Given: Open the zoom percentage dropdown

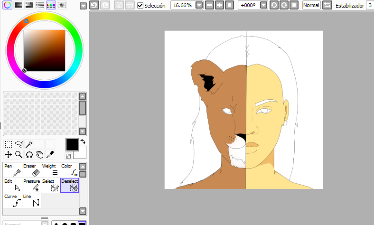Looking at the screenshot, I should (x=199, y=5).
